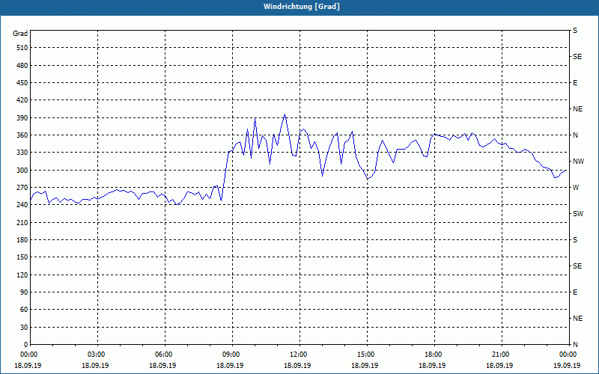This screenshot has height=374, width=599.
Task: Pick the 330 degree axis label
Action: (22, 153)
